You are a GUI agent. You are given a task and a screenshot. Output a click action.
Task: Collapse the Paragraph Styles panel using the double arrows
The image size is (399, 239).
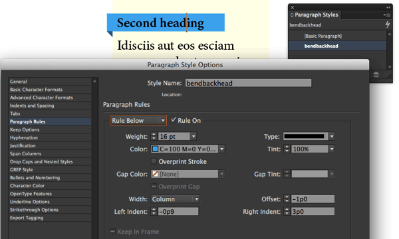click(388, 7)
